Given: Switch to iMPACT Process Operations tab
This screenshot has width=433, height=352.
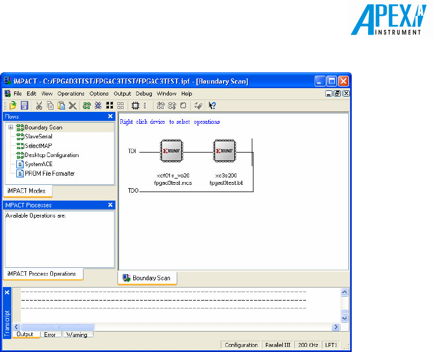Looking at the screenshot, I should (42, 274).
